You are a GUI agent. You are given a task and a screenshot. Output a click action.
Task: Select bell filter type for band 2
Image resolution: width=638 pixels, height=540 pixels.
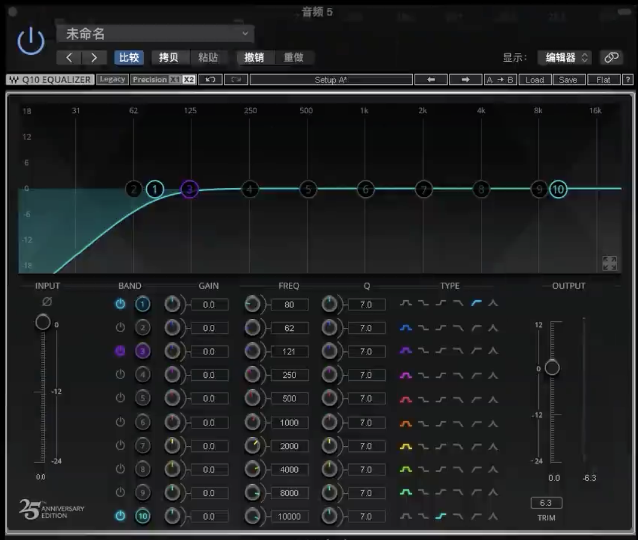406,328
